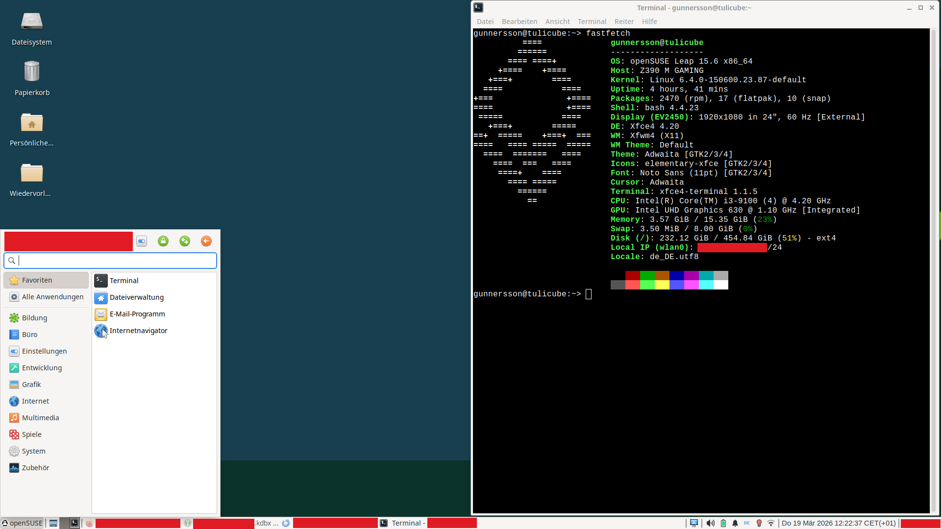The height and width of the screenshot is (529, 941).
Task: Click the openSUSE menu button
Action: click(23, 523)
